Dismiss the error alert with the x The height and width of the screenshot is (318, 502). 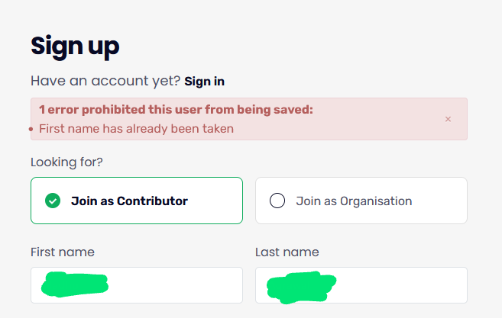[x=448, y=119]
